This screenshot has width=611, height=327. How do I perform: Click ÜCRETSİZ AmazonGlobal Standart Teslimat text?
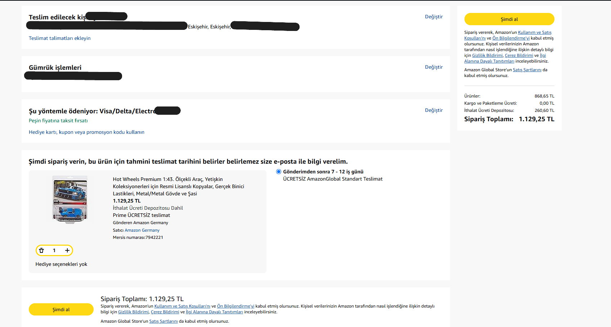click(333, 179)
